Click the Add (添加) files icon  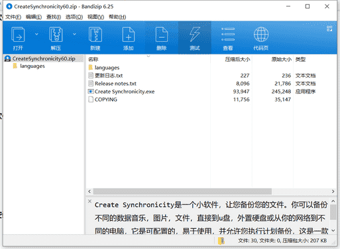(129, 35)
